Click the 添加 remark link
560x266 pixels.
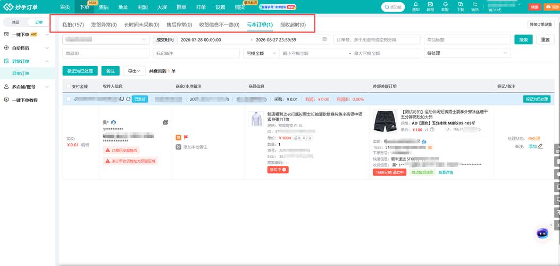[x=532, y=146]
